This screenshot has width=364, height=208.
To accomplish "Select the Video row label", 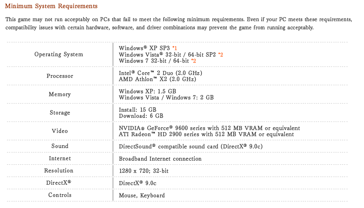I will [x=60, y=131].
